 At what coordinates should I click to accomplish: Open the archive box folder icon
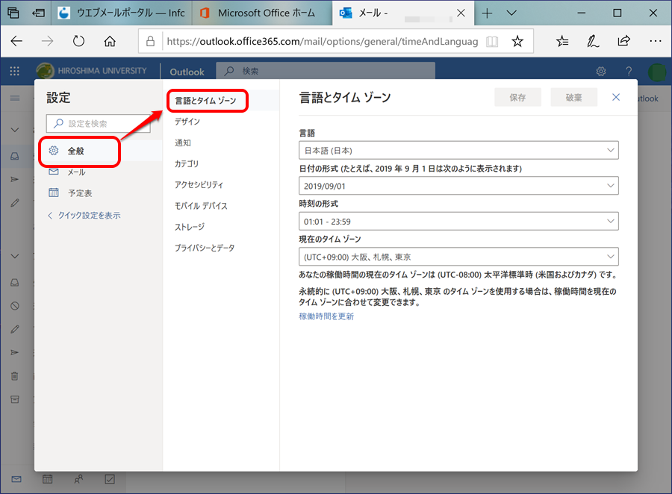[x=15, y=399]
